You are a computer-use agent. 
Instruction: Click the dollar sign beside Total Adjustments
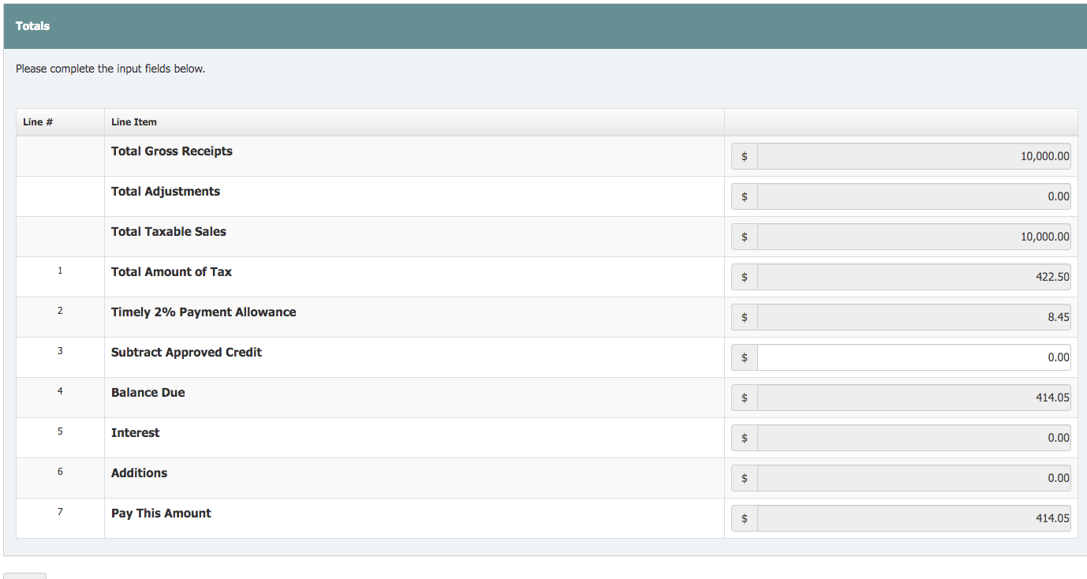point(745,196)
